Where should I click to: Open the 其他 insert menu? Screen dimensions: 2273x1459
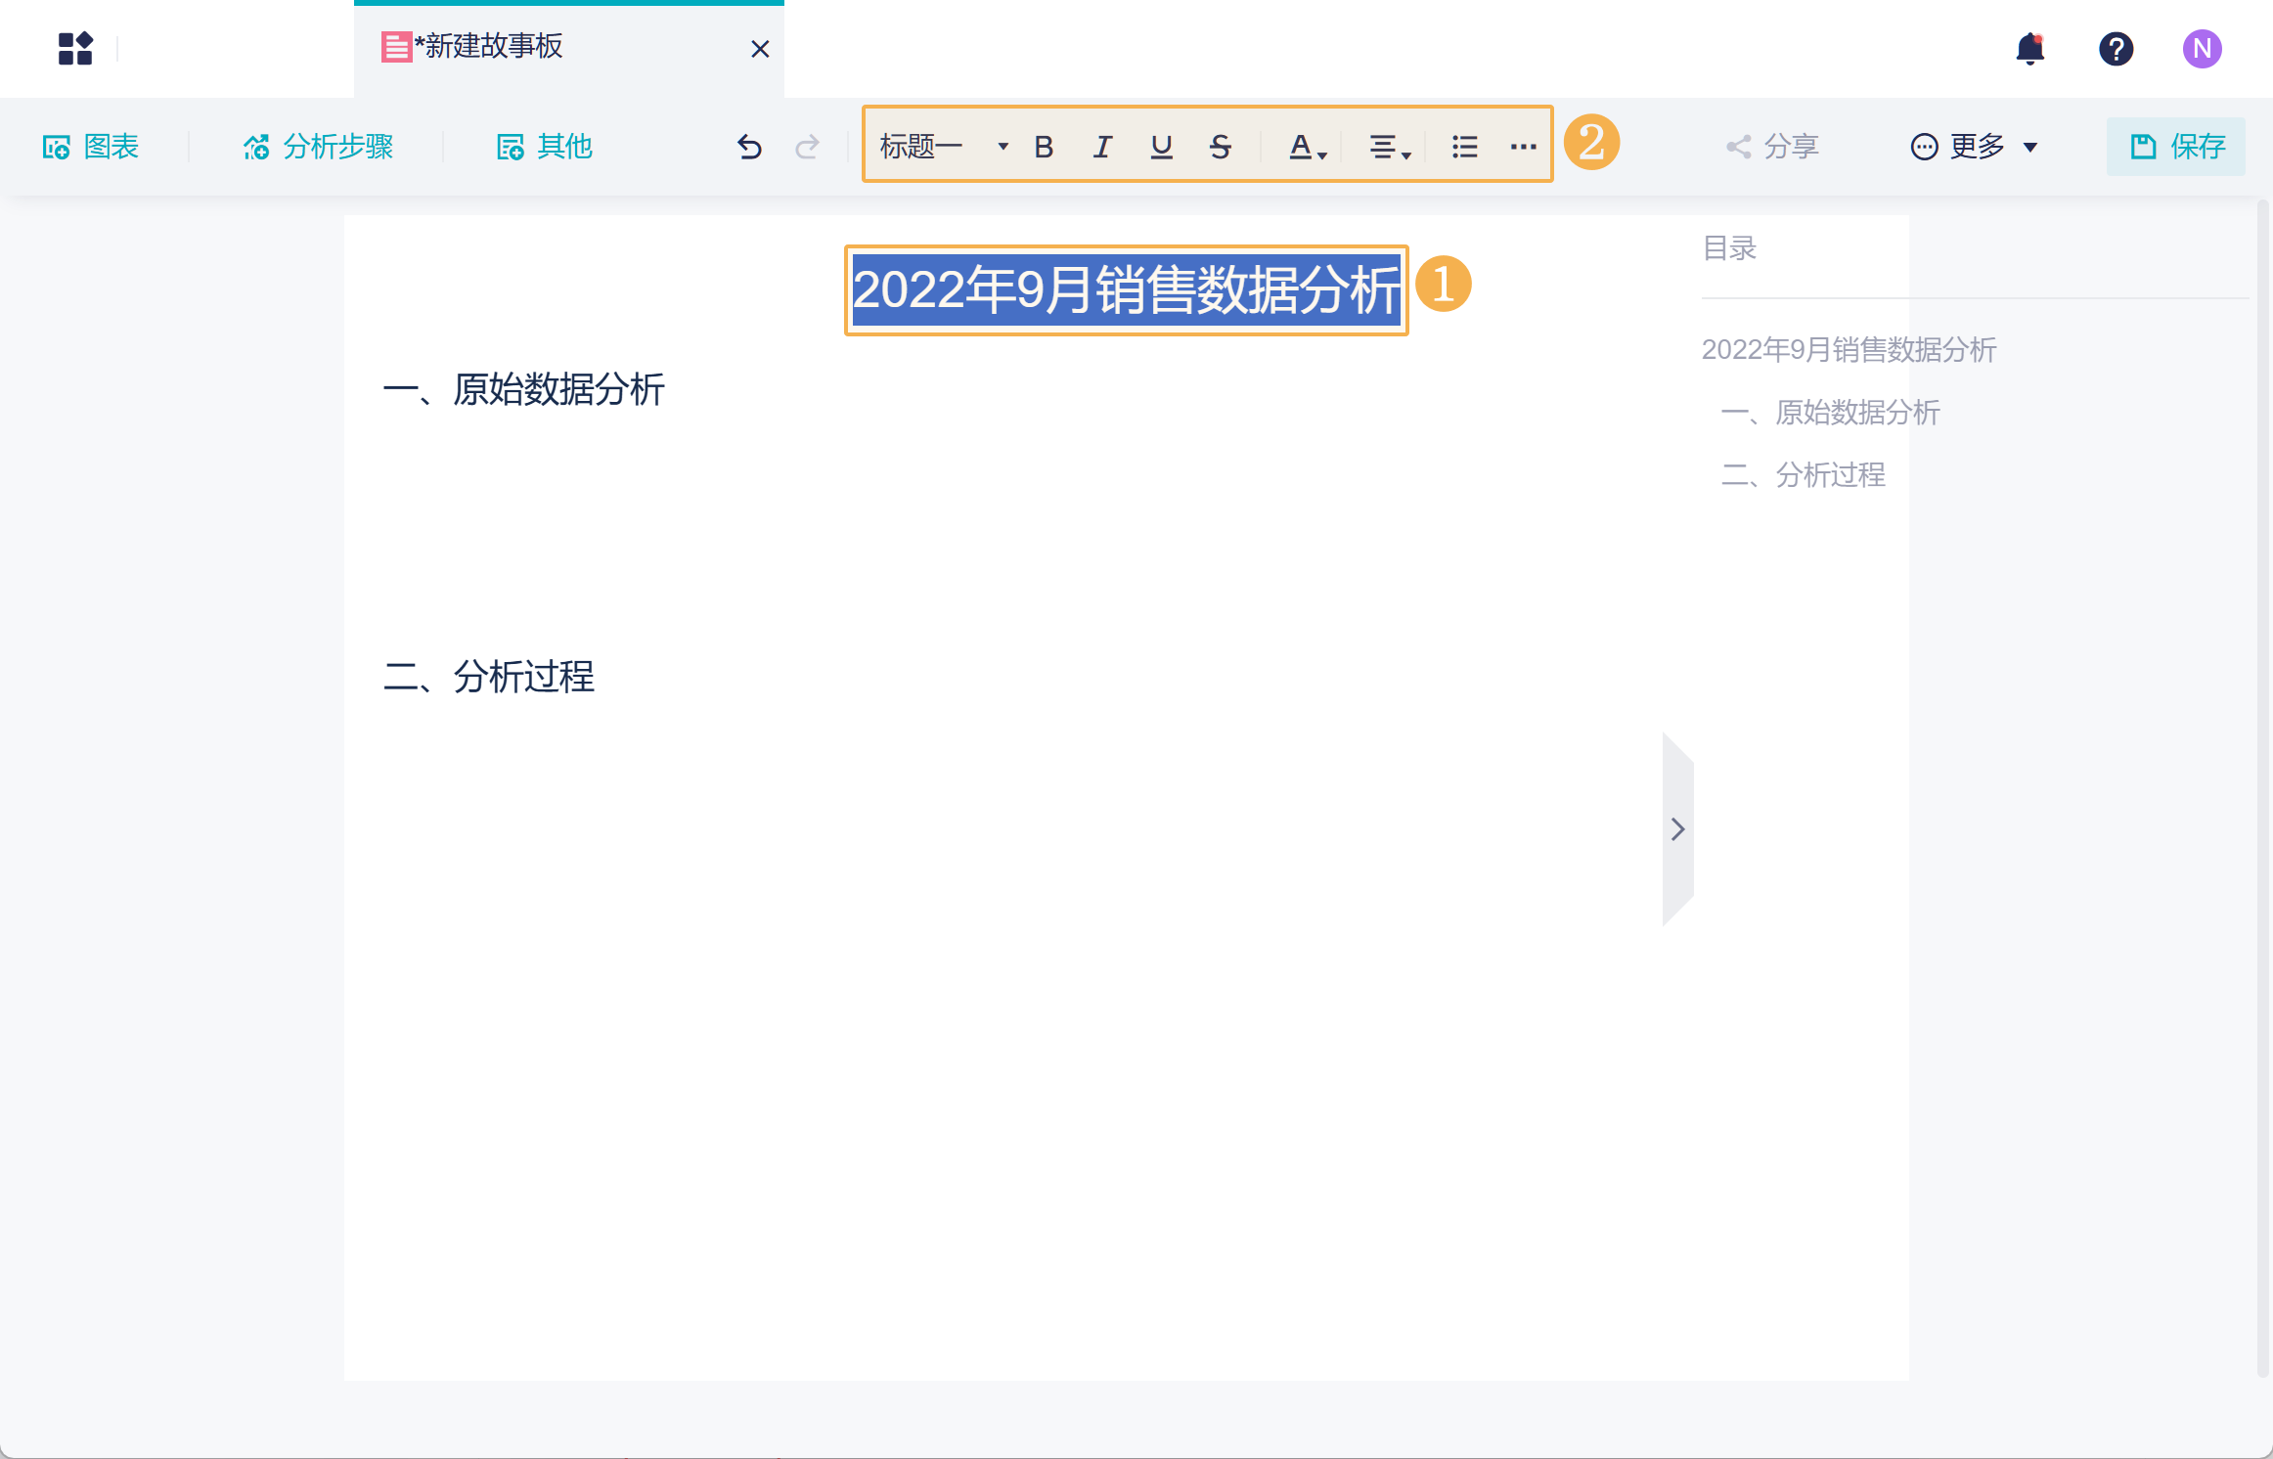click(x=545, y=147)
